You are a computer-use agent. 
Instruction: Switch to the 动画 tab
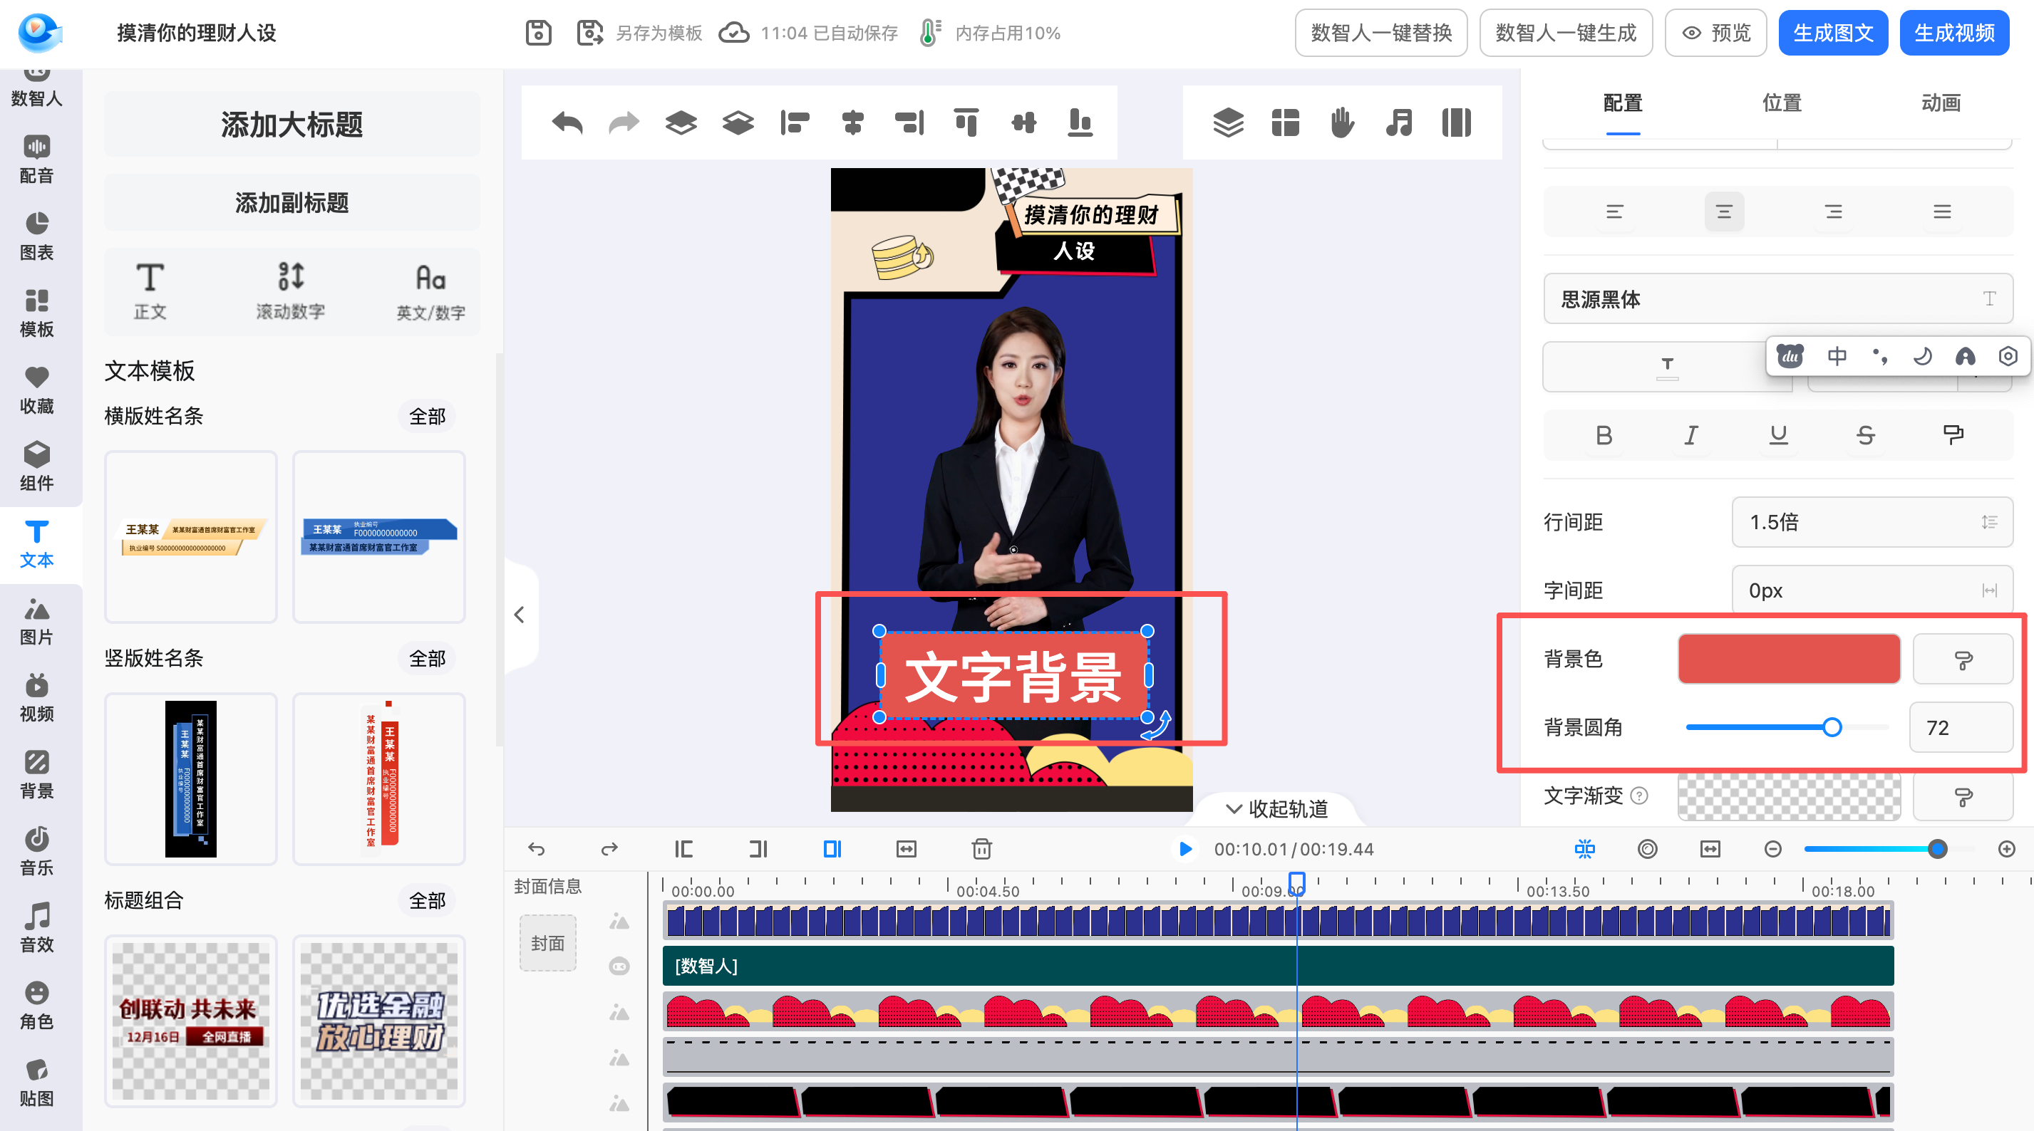[1941, 103]
